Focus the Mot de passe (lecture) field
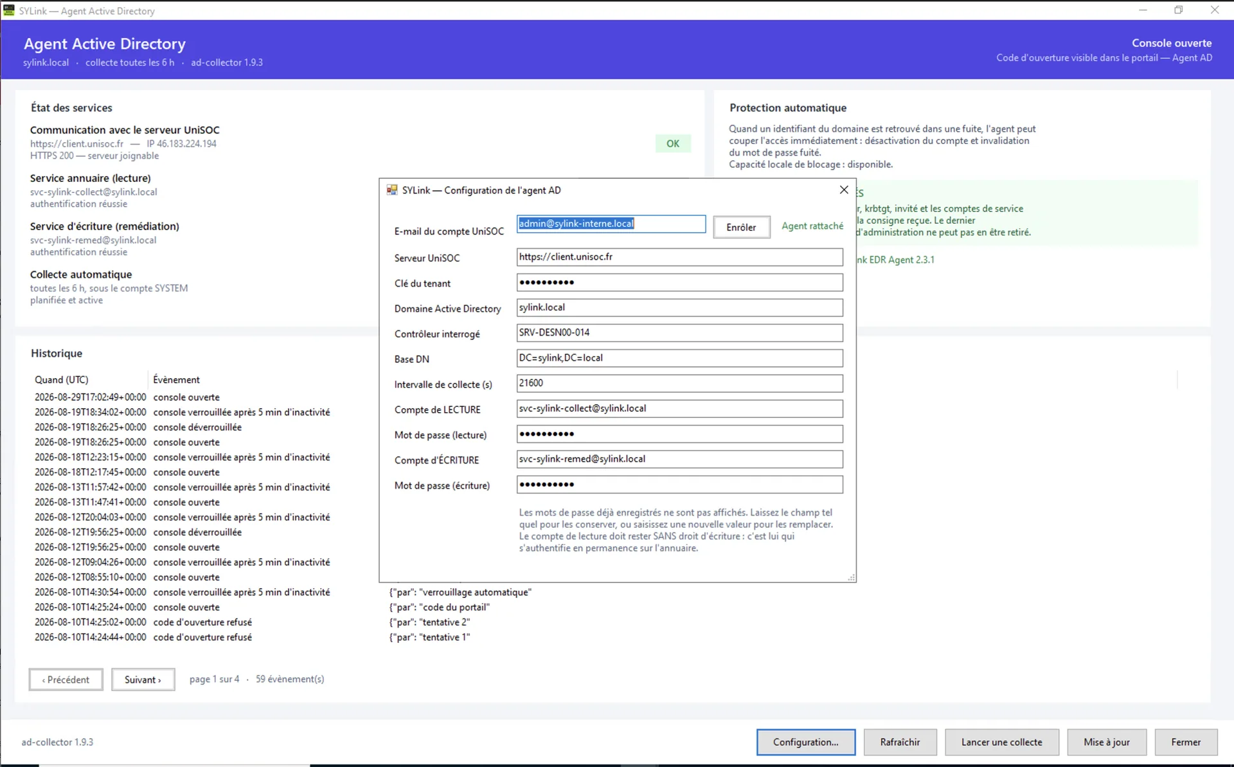The width and height of the screenshot is (1234, 767). click(679, 434)
